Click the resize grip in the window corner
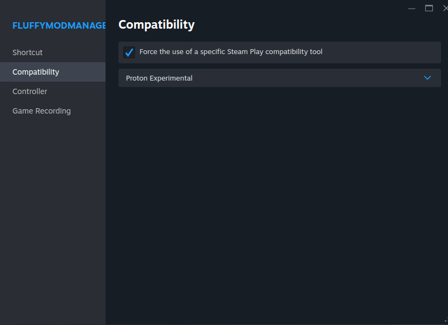 point(445,322)
